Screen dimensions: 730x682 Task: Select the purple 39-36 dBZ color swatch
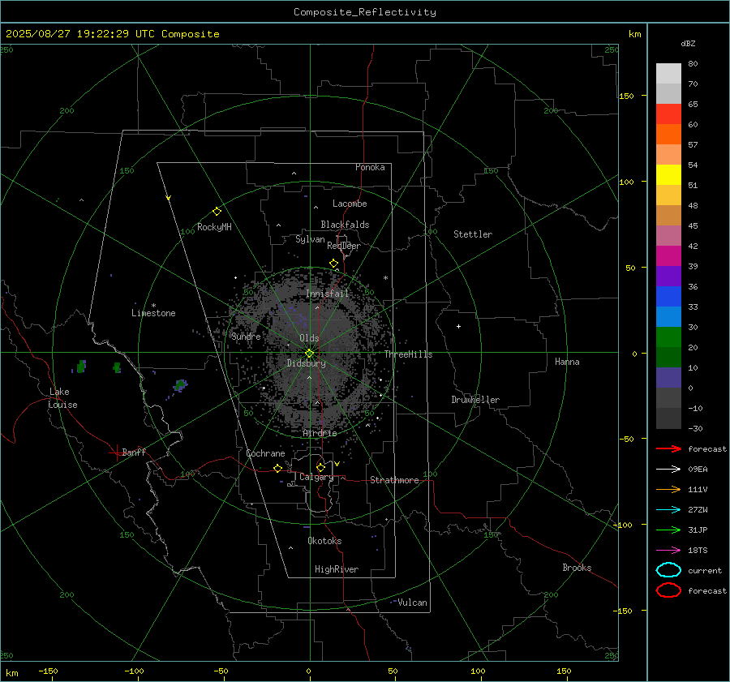point(668,277)
